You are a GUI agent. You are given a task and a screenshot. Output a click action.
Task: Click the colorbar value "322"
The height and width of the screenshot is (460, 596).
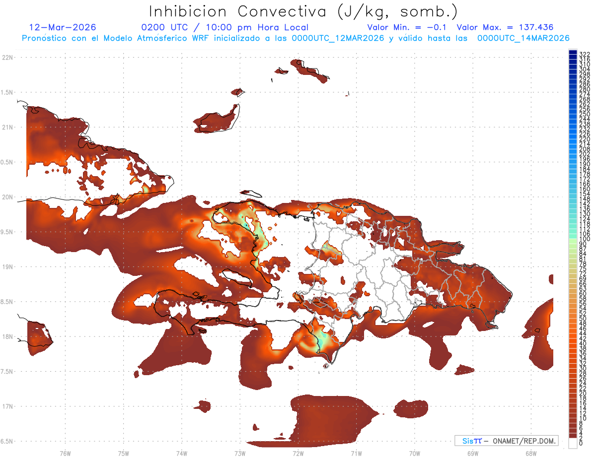(585, 54)
